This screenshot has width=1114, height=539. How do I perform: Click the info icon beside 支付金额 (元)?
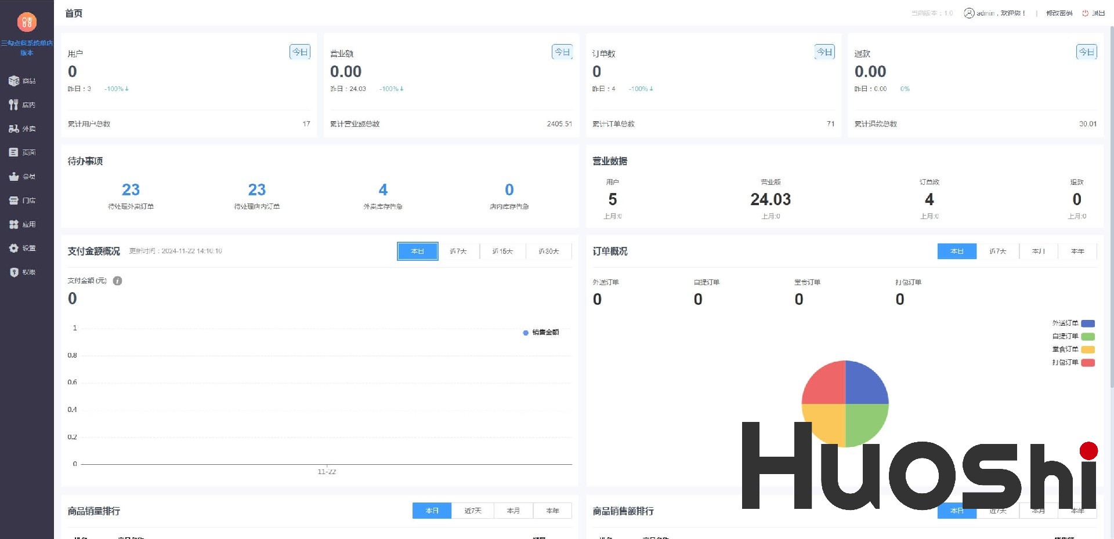coord(117,281)
